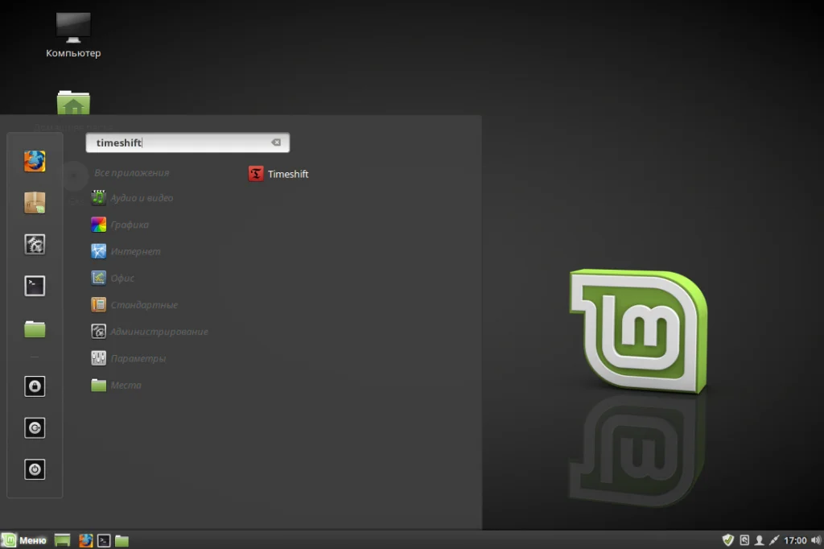
Task: Clear the search field with the X icon
Action: point(276,142)
